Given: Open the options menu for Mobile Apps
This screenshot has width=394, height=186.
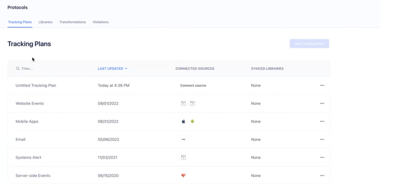Looking at the screenshot, I should (x=322, y=121).
